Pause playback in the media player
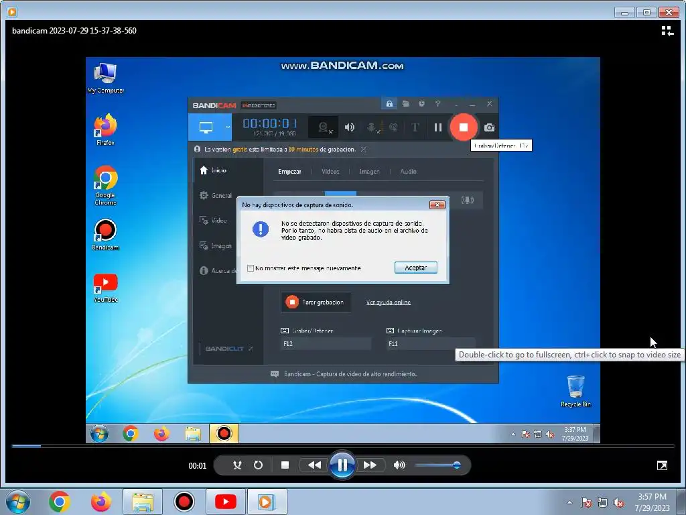The image size is (686, 515). (342, 465)
